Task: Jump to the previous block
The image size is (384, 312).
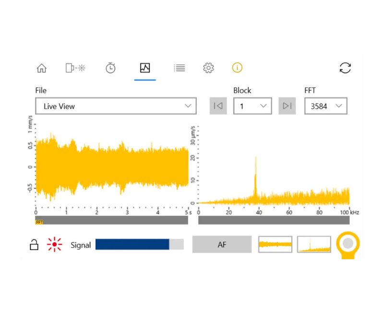Action: (218, 106)
